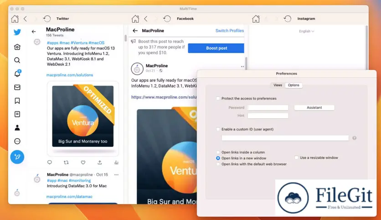Open the macproline.com/solutions link
Viewport: 381px width, 220px height.
[70, 75]
